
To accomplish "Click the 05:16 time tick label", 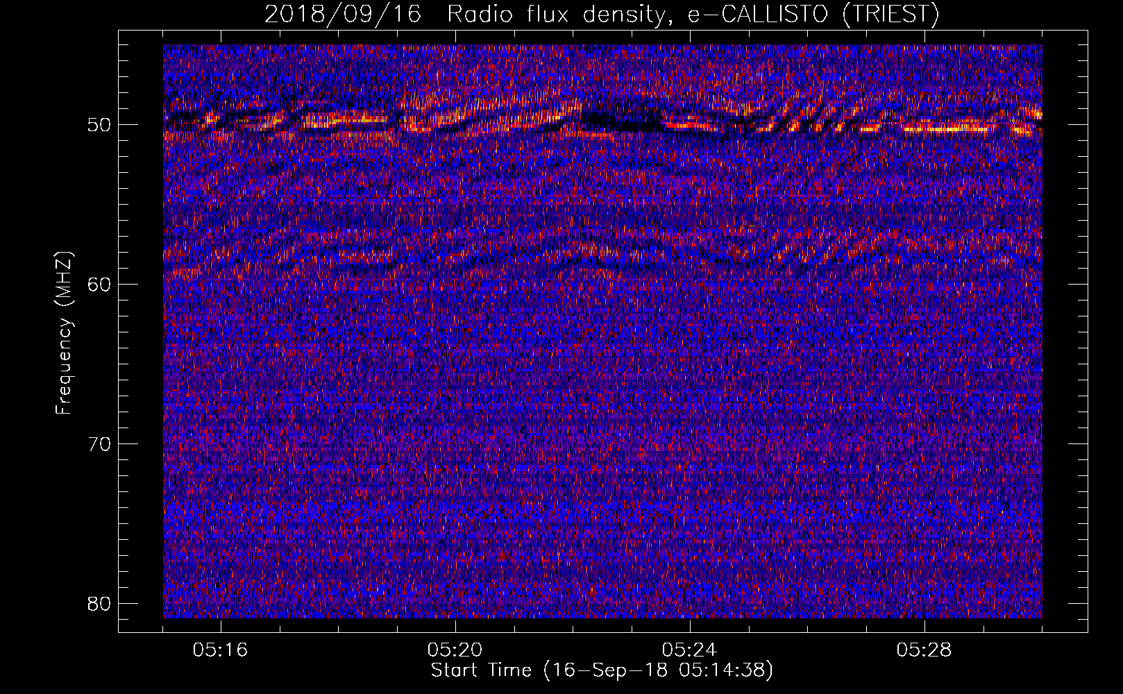I will pos(221,650).
